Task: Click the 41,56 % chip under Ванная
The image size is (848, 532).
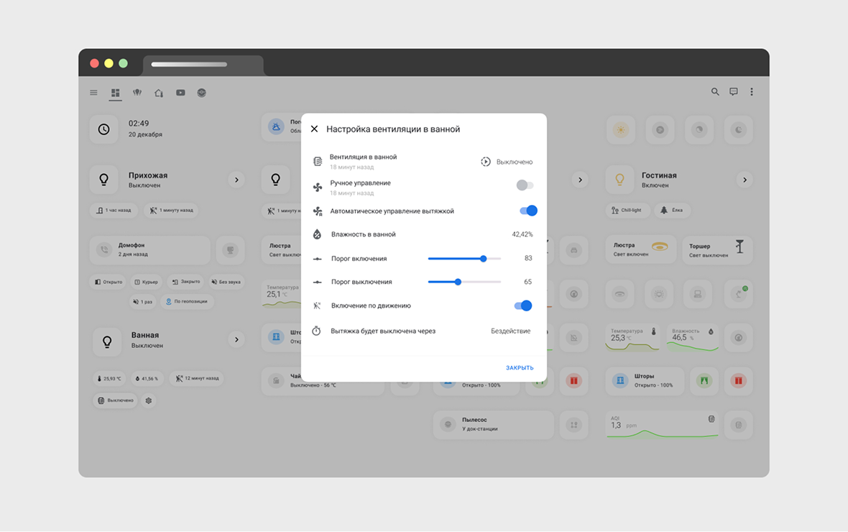Action: coord(147,378)
